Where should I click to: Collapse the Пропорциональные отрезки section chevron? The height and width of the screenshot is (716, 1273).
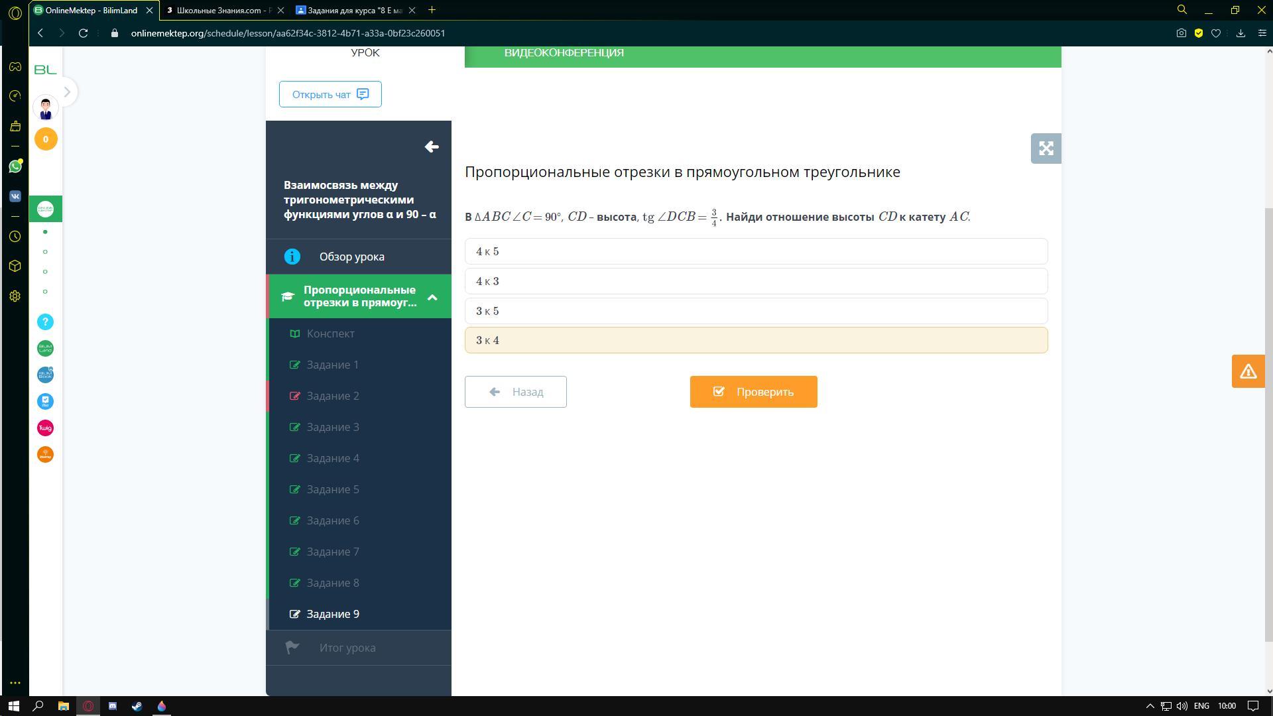tap(432, 297)
